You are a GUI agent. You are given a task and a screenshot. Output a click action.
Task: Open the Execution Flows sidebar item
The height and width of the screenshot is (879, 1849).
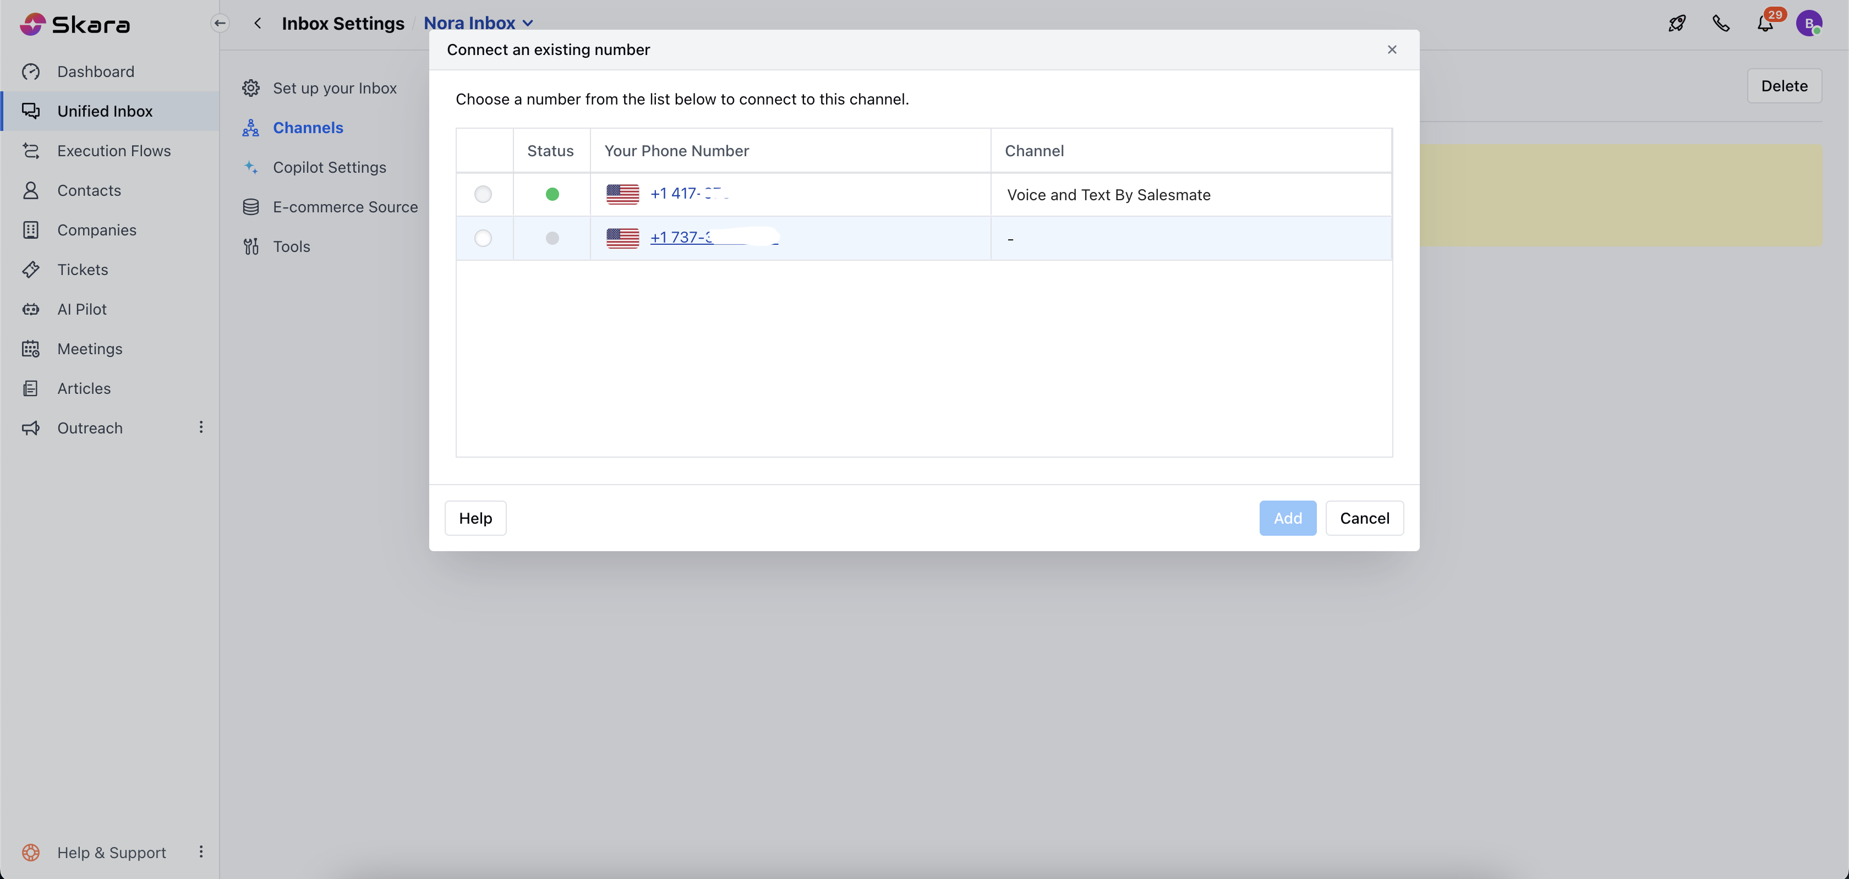click(113, 151)
